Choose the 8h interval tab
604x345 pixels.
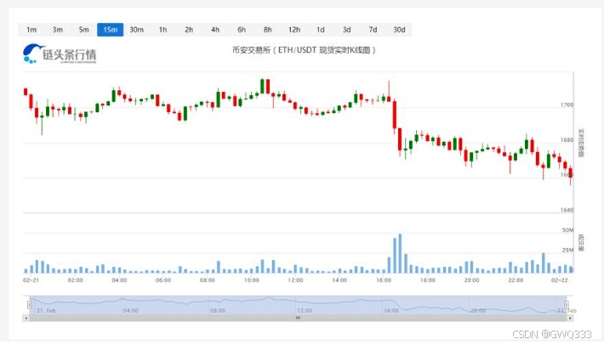tap(268, 30)
